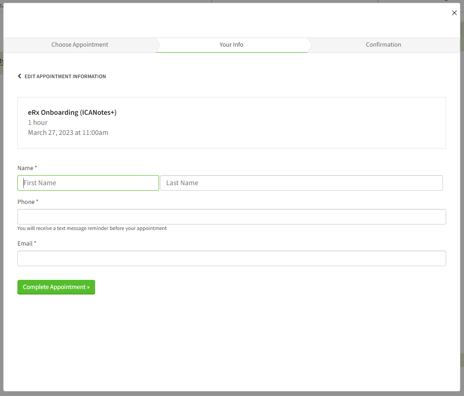This screenshot has height=396, width=464.
Task: Focus the Last Name input field
Action: coord(301,183)
